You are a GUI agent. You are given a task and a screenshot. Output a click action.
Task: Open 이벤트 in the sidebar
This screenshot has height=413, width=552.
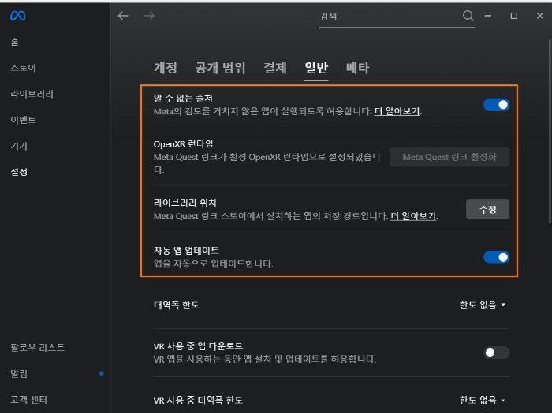(x=23, y=120)
